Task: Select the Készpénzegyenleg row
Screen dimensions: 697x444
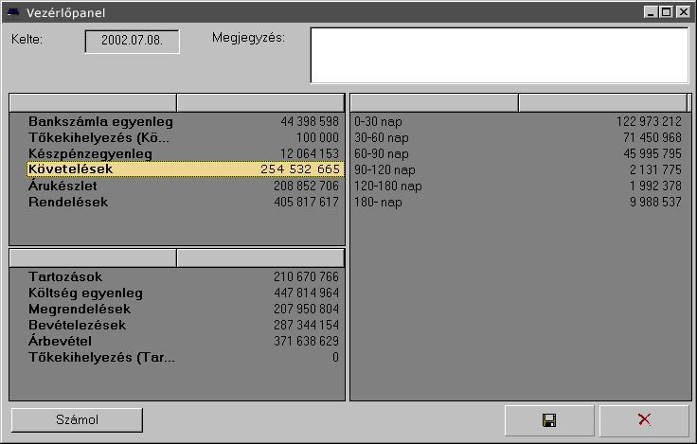Action: 177,153
